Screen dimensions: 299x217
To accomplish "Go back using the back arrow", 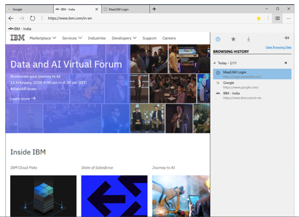I will coord(11,18).
